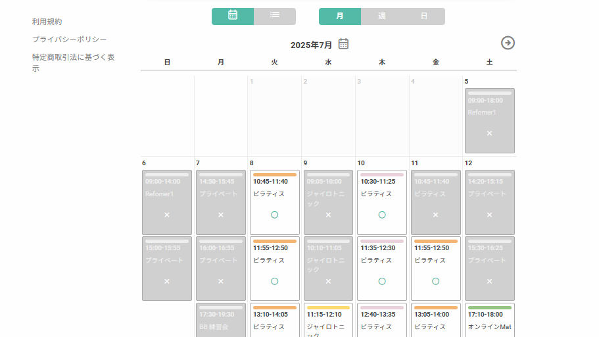The image size is (599, 337).
Task: Click available circle icon on July 10 10:30 class
Action: point(382,215)
